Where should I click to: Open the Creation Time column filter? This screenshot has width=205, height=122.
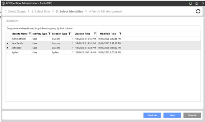[x=95, y=34]
